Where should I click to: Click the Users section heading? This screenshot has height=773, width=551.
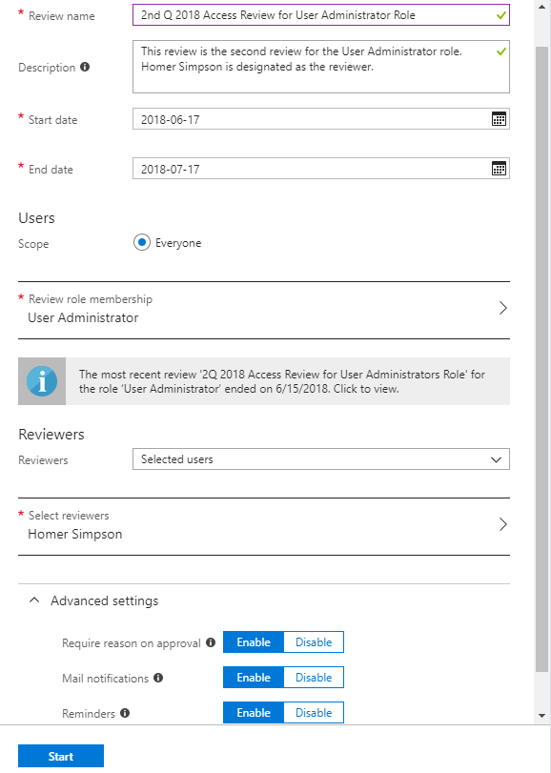tap(36, 217)
